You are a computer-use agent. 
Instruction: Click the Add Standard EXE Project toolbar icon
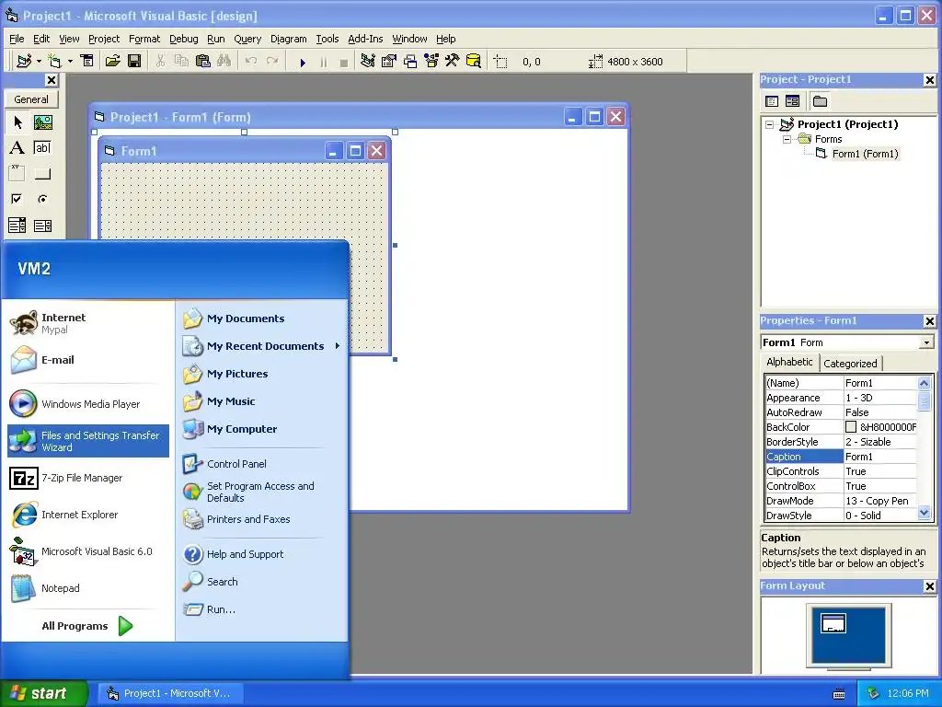(24, 61)
